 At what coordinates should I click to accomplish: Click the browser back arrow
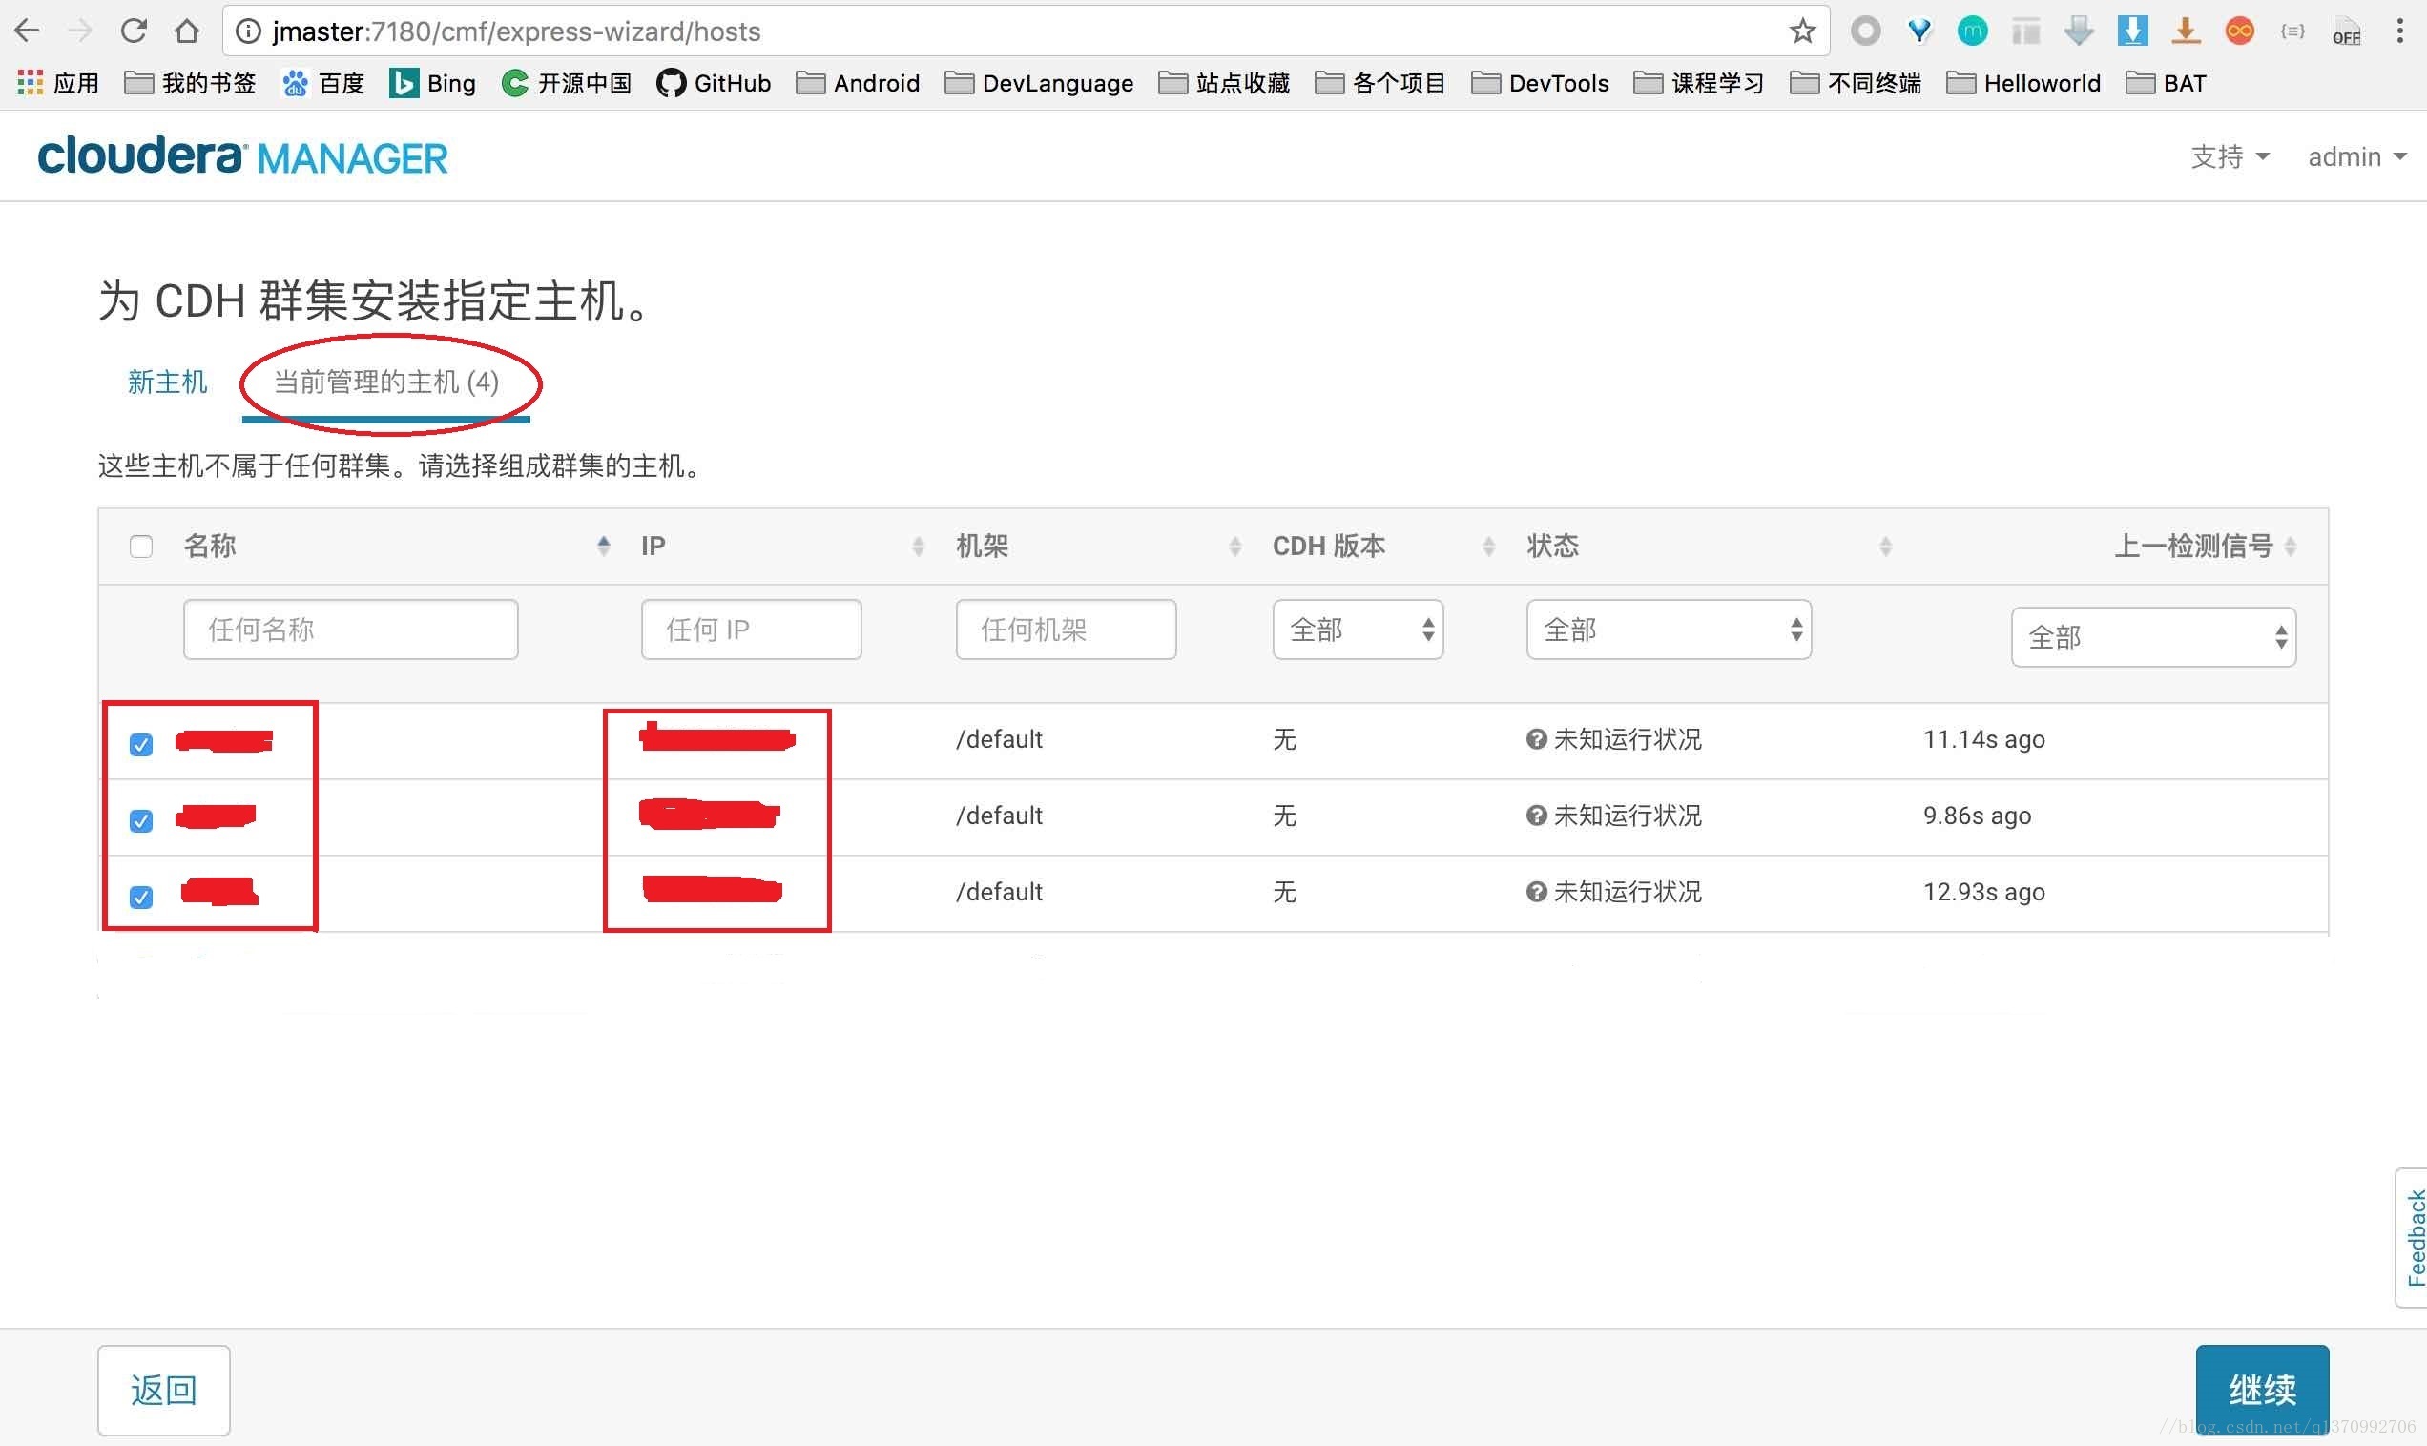pyautogui.click(x=28, y=31)
